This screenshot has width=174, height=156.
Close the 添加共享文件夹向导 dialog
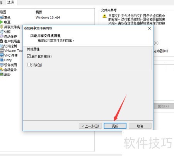pos(149,28)
